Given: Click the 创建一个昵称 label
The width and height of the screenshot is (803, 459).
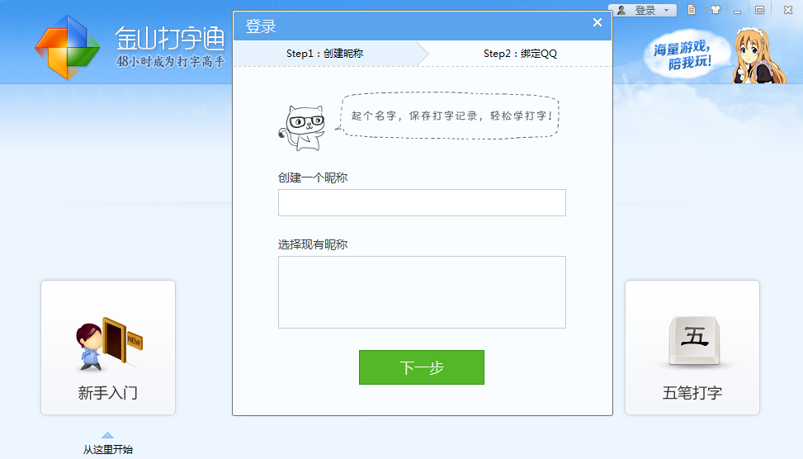Looking at the screenshot, I should tap(313, 177).
